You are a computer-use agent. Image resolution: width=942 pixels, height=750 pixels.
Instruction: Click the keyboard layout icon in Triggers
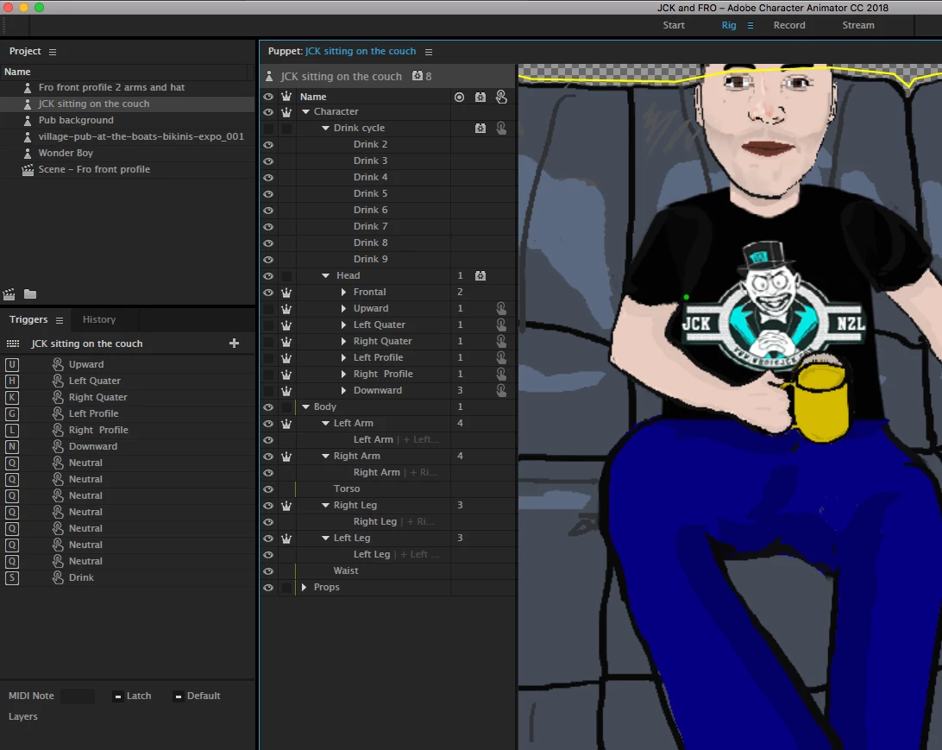point(13,343)
